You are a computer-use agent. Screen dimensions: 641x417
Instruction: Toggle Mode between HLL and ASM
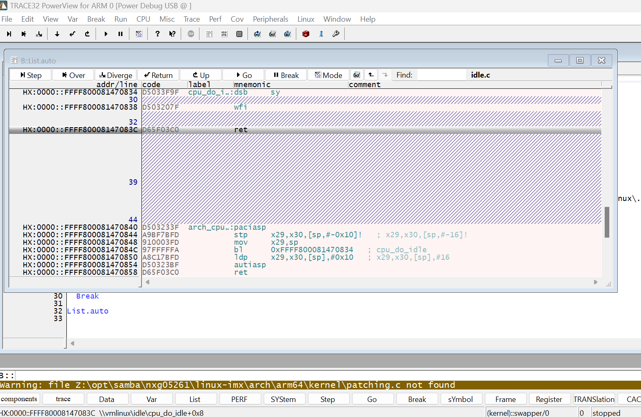click(328, 75)
